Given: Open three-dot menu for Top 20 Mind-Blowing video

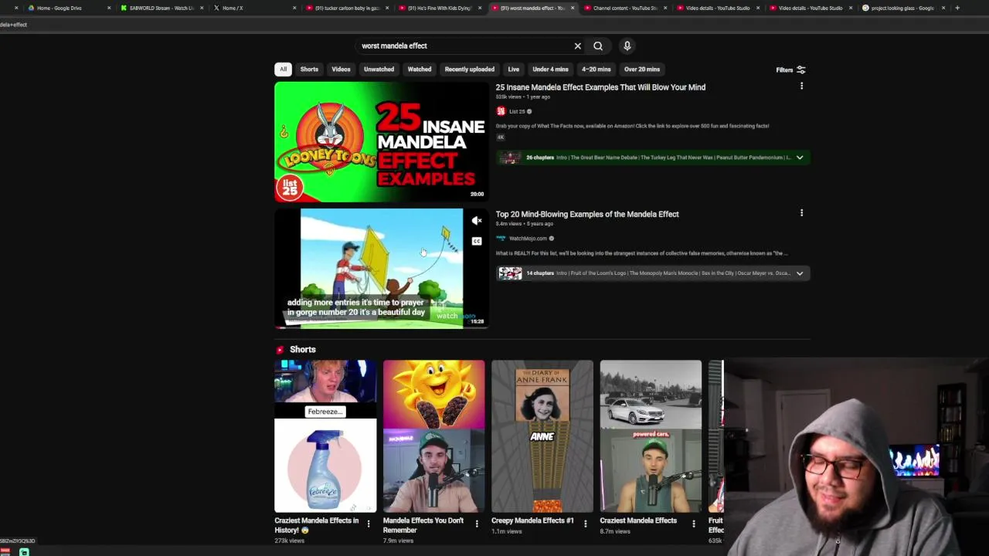Looking at the screenshot, I should (801, 213).
